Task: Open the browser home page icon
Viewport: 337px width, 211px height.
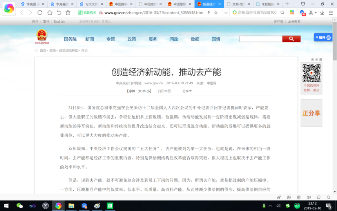Action: [x=50, y=13]
